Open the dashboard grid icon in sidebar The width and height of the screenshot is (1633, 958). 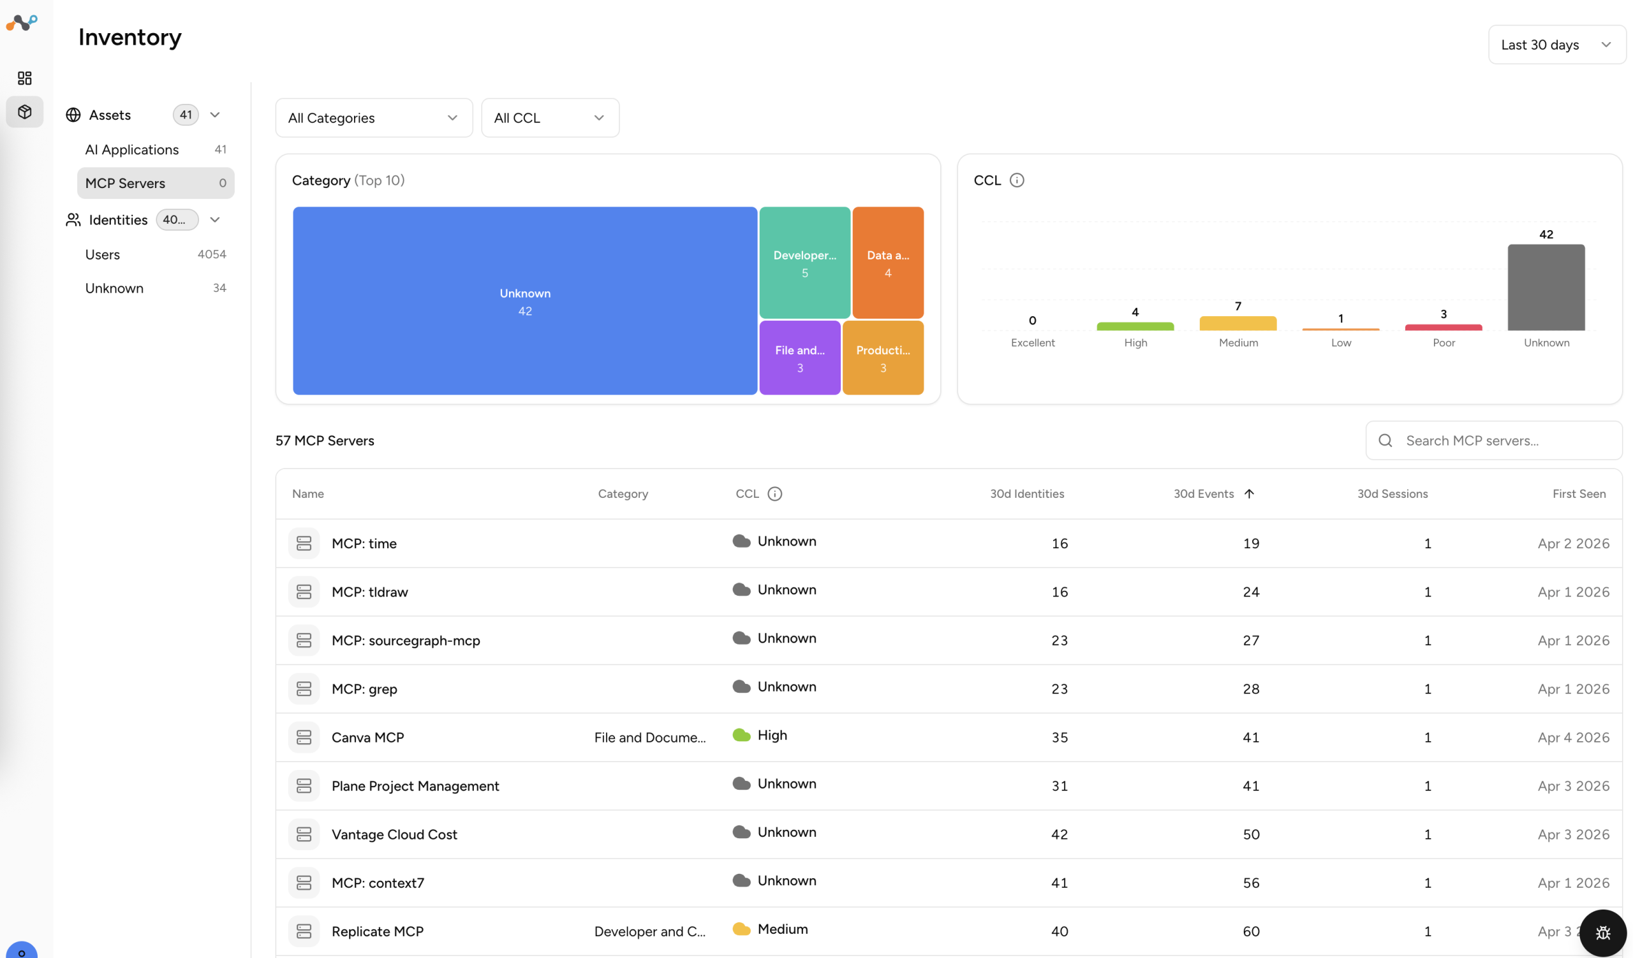25,78
